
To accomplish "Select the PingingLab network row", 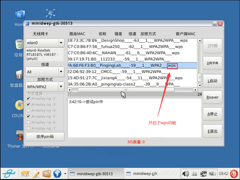I will click(132, 66).
